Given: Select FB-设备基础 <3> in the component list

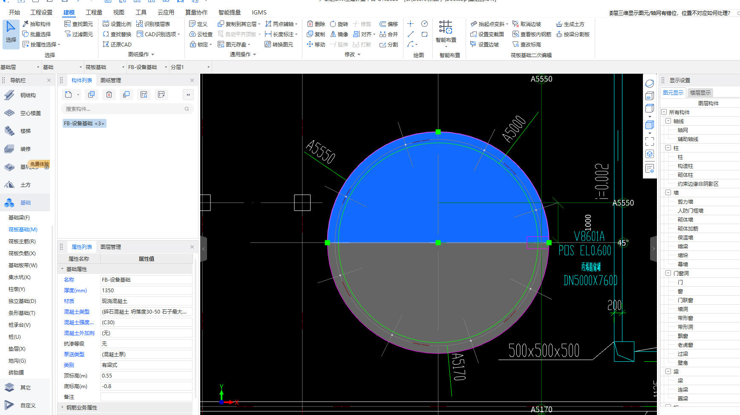Looking at the screenshot, I should point(84,123).
